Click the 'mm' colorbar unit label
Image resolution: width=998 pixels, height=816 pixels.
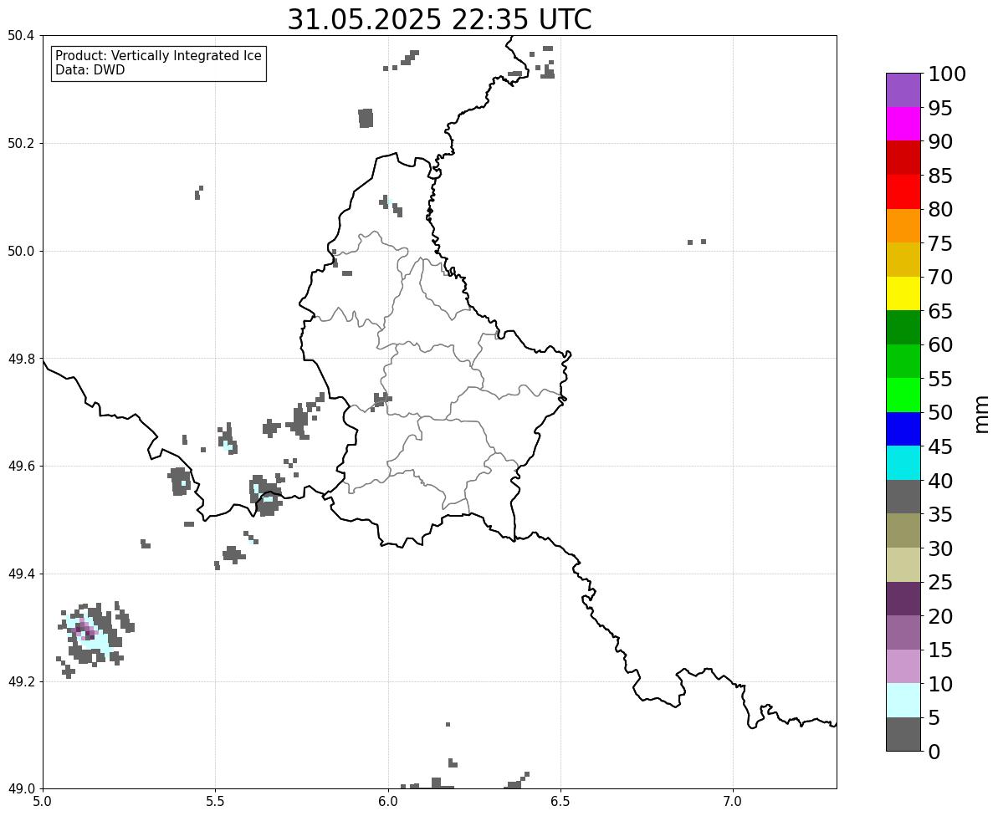pos(981,414)
